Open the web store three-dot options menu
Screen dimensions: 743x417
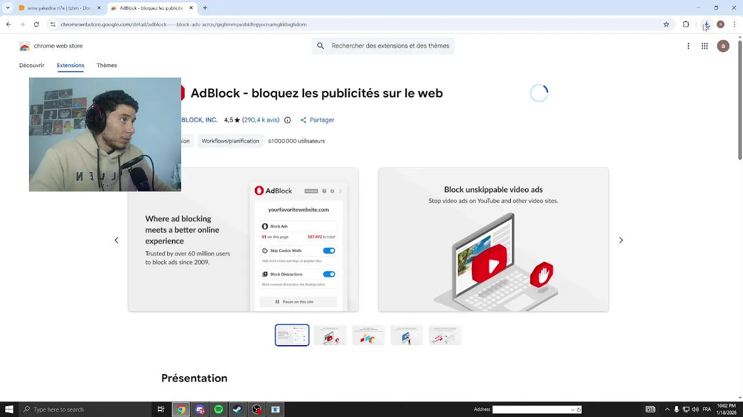688,46
